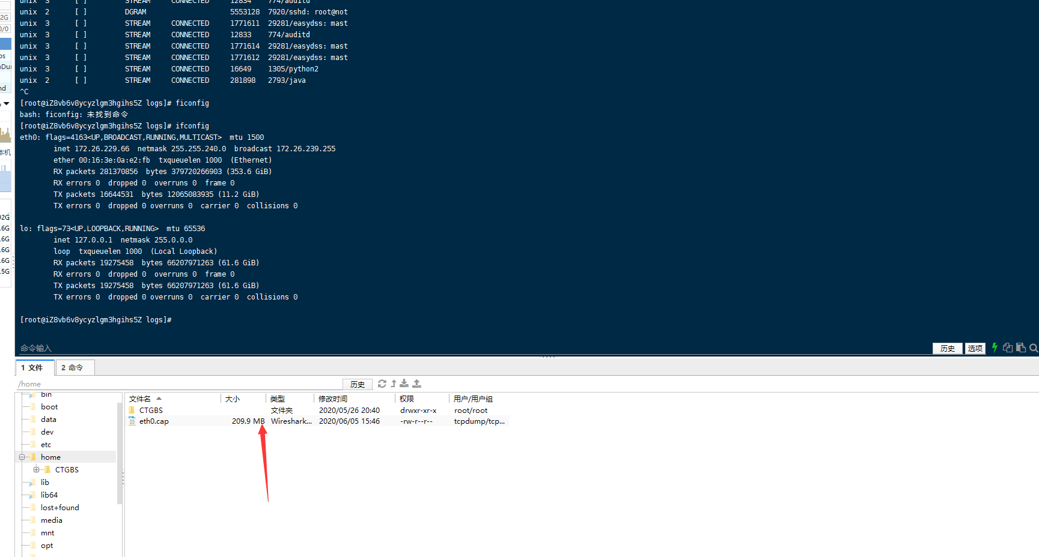This screenshot has height=557, width=1039.
Task: Click the boot folder icon in tree
Action: (33, 407)
